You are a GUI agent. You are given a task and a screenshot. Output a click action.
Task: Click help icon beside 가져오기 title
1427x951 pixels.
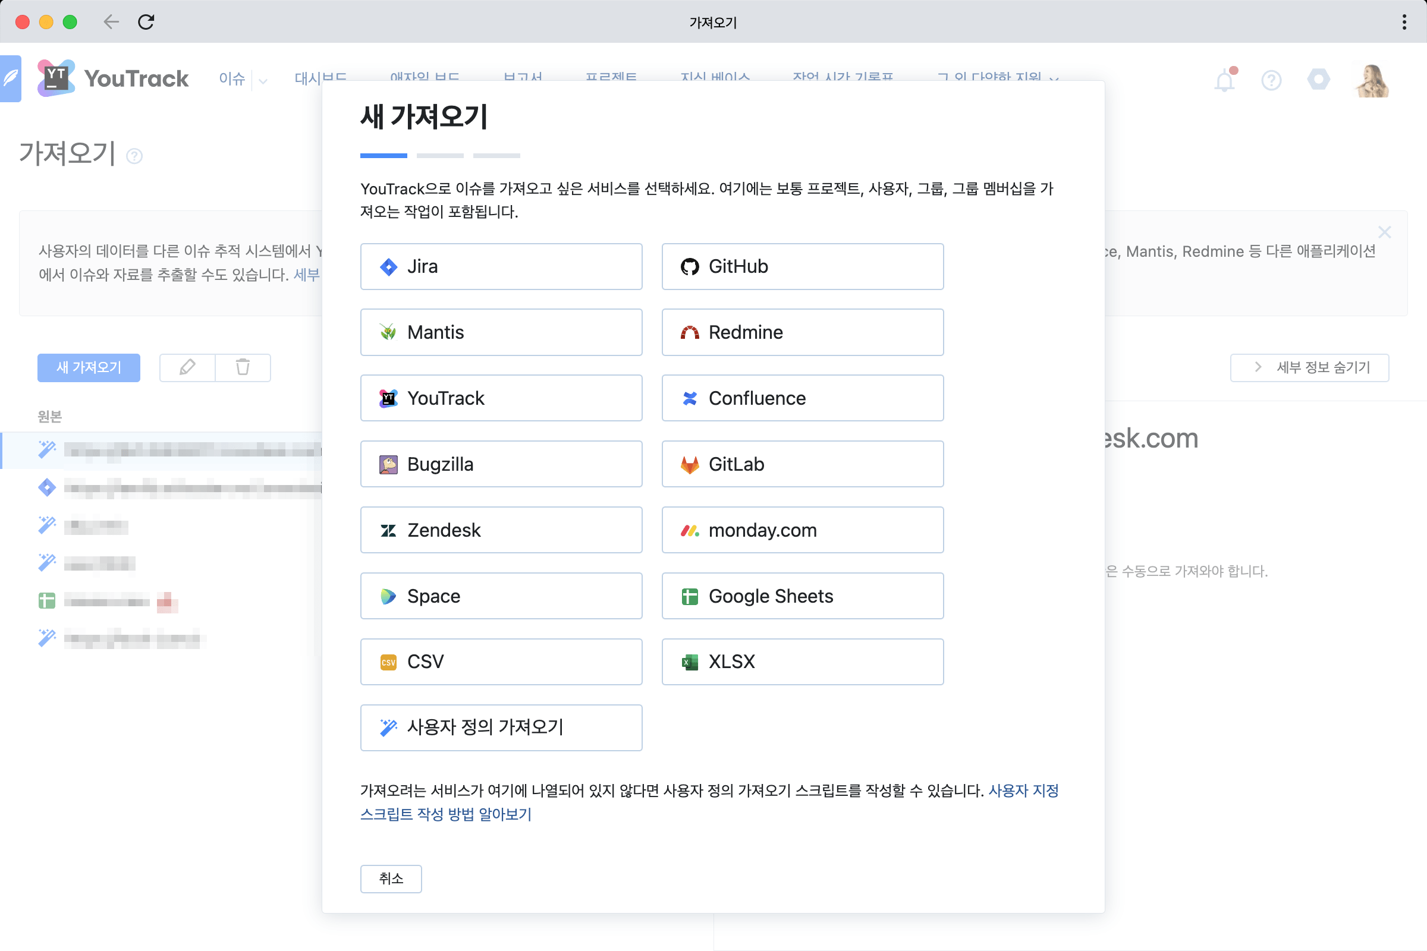click(134, 156)
